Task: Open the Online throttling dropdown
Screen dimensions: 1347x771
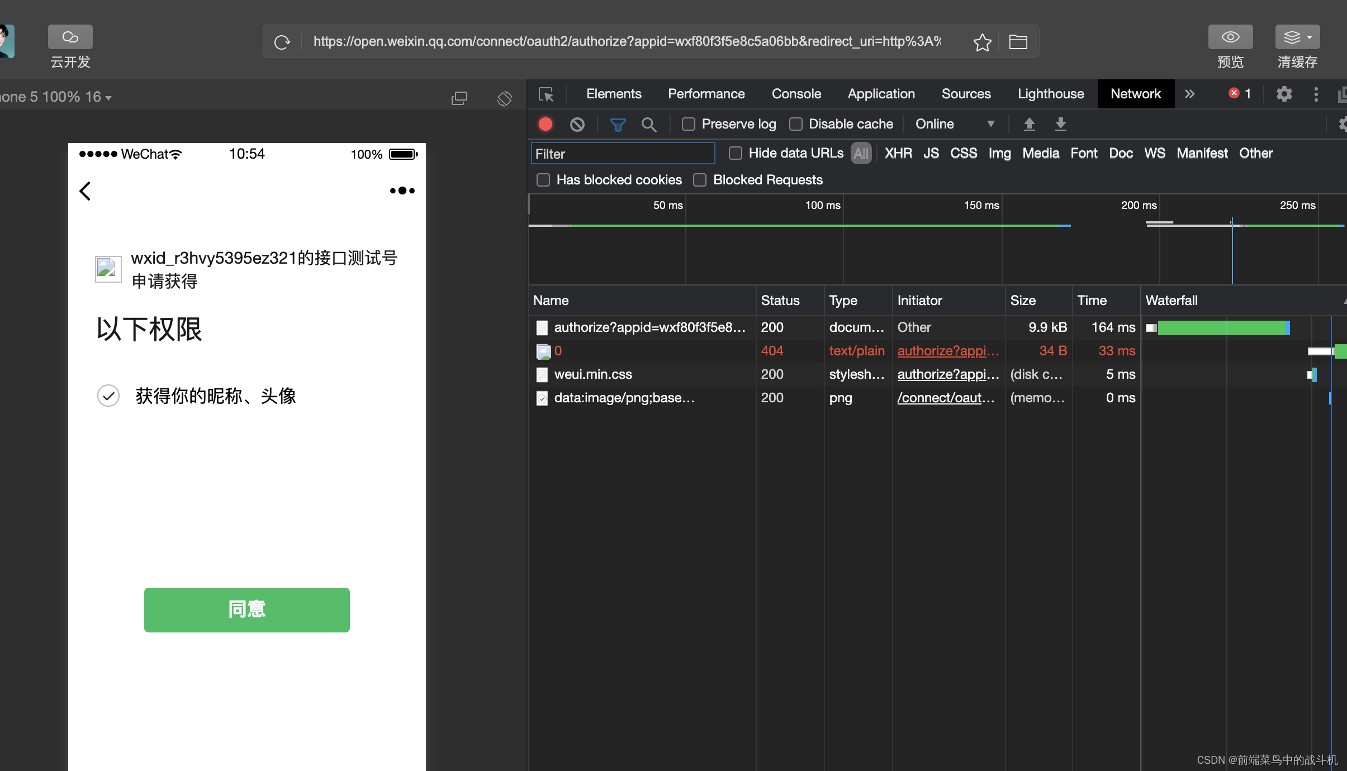Action: pyautogui.click(x=955, y=124)
